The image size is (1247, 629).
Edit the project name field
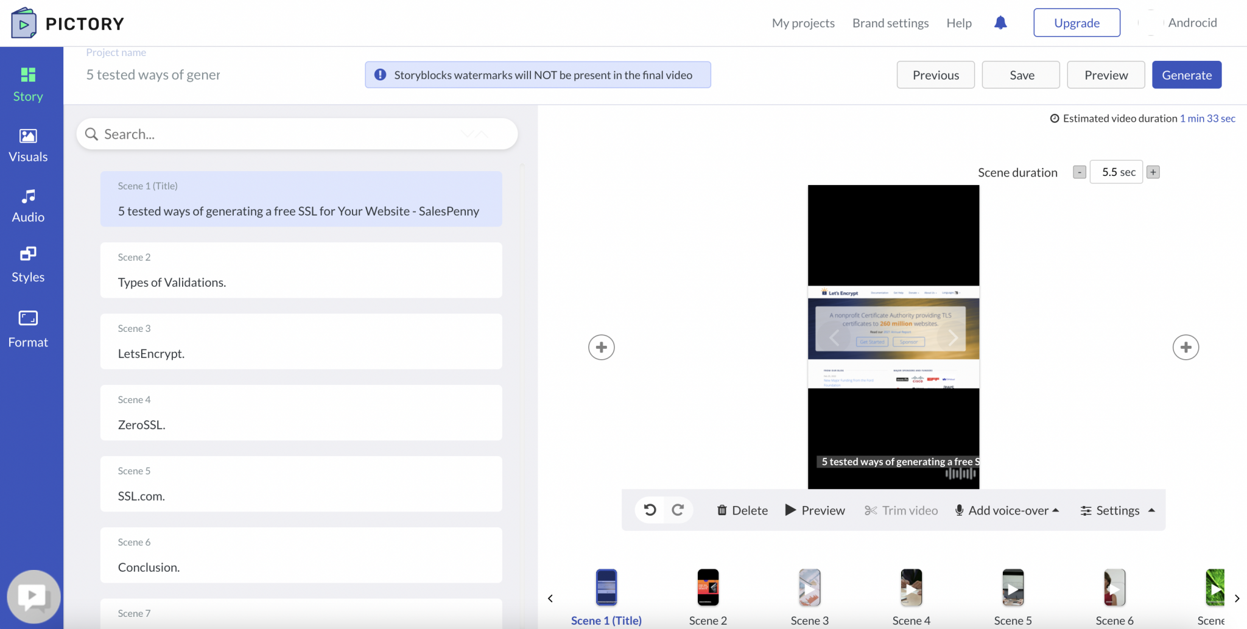153,75
